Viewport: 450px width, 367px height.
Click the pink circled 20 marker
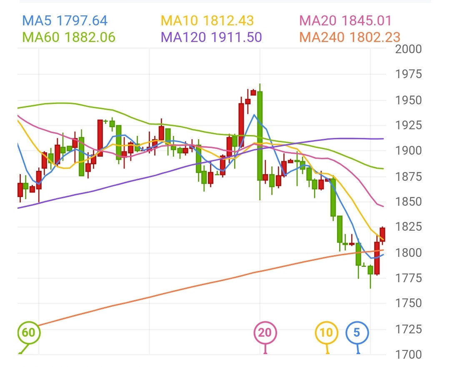pyautogui.click(x=265, y=333)
